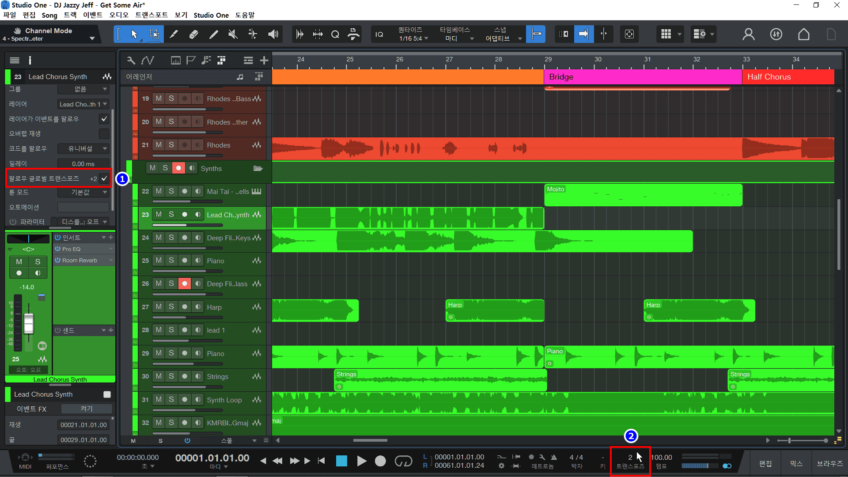848x477 pixels.
Task: Open the 트랜스포트 menu
Action: click(x=151, y=15)
